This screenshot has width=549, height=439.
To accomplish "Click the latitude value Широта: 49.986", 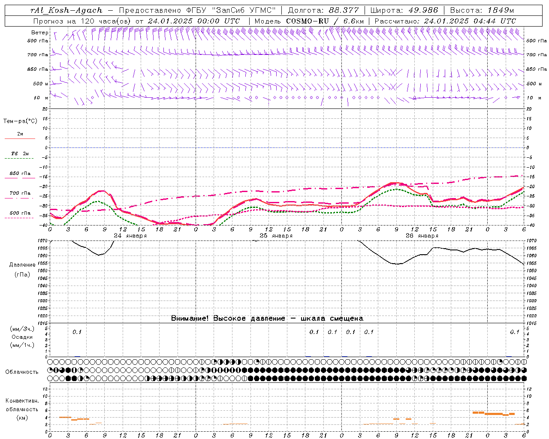I will point(404,10).
